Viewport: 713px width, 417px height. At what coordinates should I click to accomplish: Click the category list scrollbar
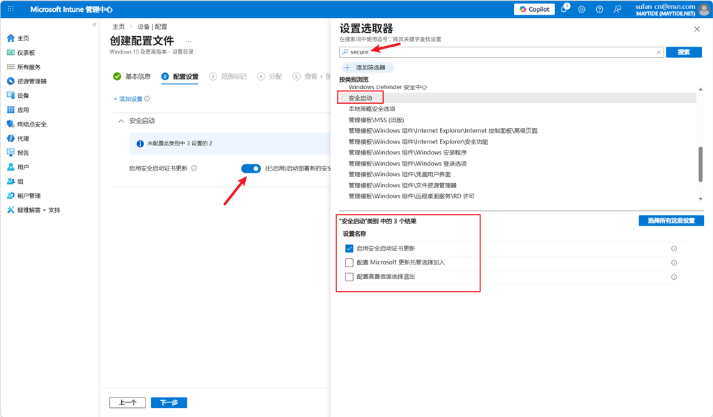[700, 164]
